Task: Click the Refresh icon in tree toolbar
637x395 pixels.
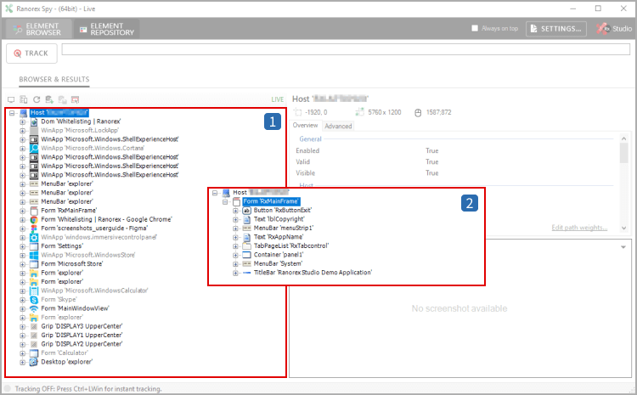Action: [x=37, y=99]
